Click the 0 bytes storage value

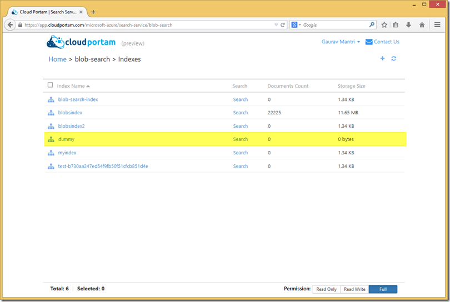(346, 139)
